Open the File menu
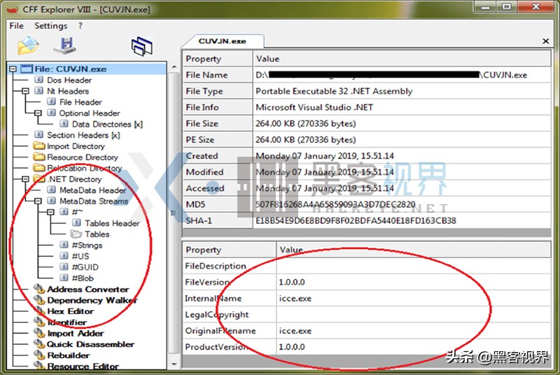This screenshot has width=560, height=375. [16, 26]
